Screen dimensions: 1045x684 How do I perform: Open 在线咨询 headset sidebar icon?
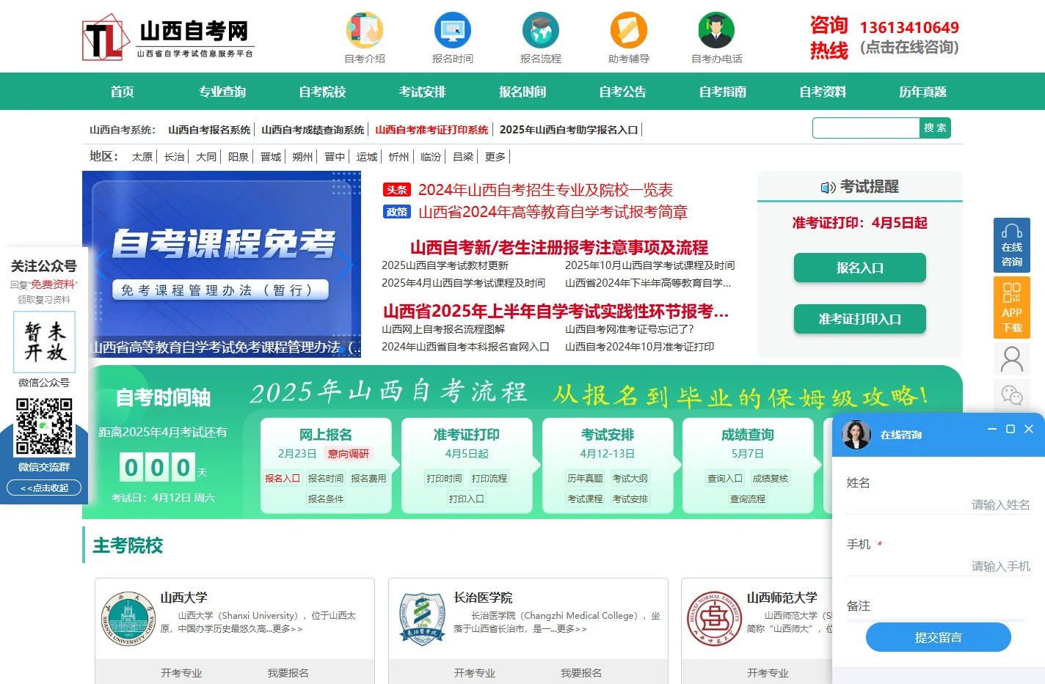(x=1012, y=246)
